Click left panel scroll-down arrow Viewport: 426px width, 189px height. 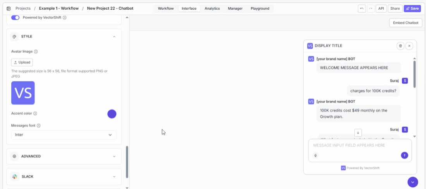[x=127, y=187]
